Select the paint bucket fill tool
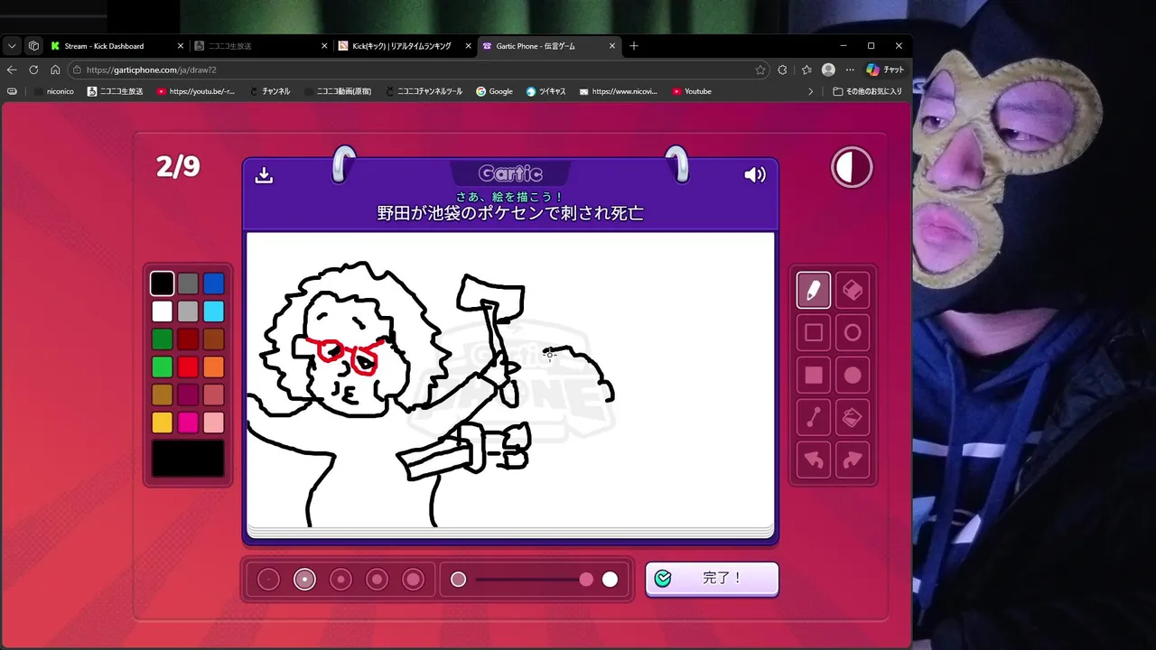The image size is (1156, 650). tap(853, 418)
